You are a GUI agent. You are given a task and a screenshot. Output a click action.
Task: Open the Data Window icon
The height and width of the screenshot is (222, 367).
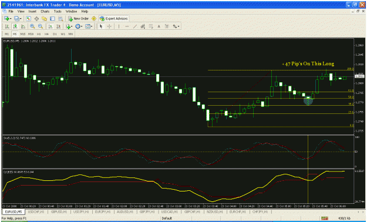pos(36,19)
